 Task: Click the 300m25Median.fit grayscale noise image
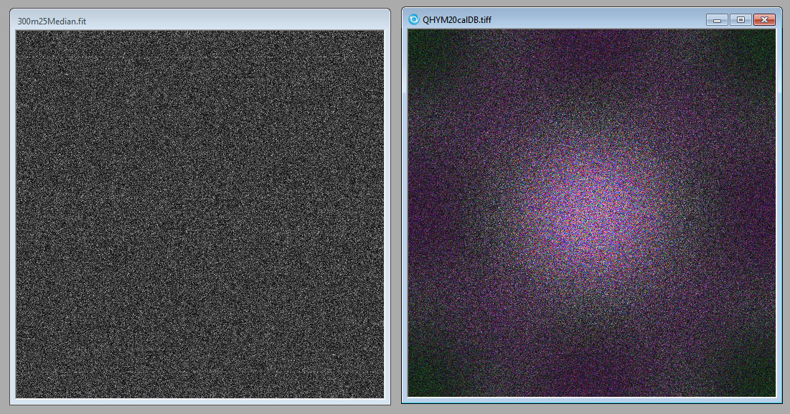coord(200,214)
